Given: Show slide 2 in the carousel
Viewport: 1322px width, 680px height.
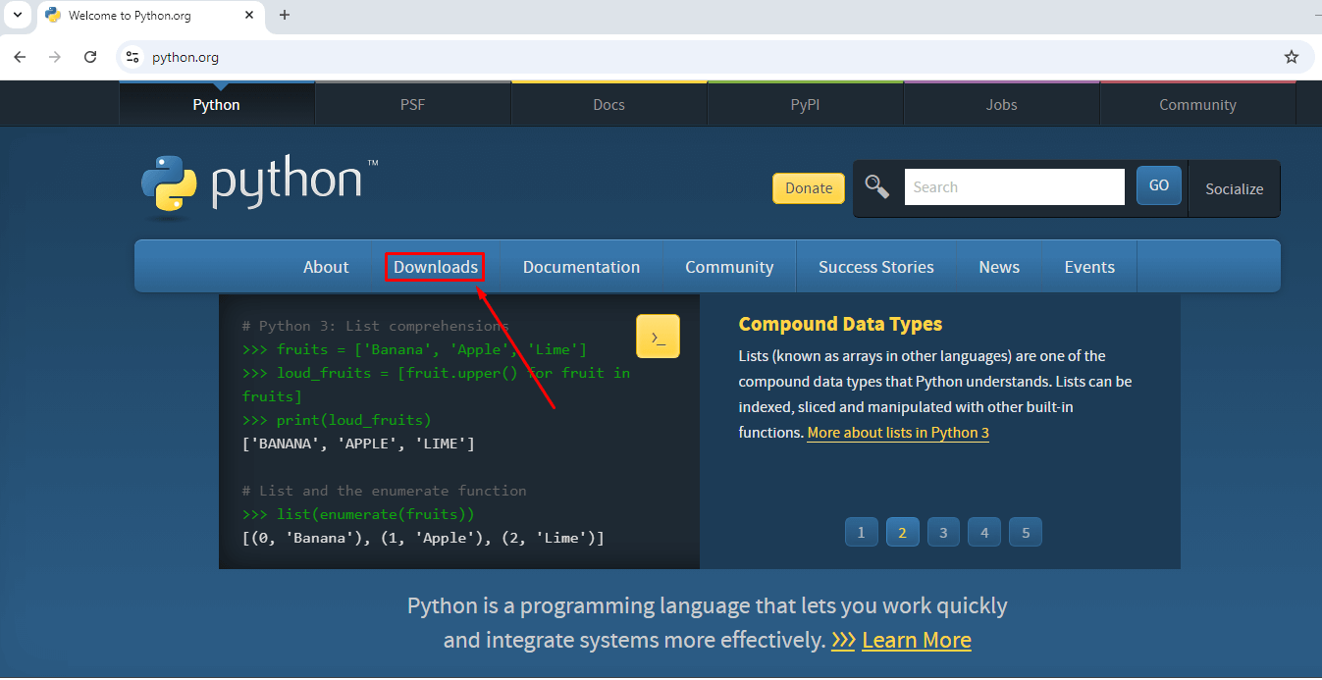Looking at the screenshot, I should tap(902, 532).
